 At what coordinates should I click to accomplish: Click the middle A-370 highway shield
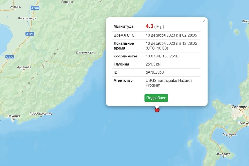[x=30, y=34]
